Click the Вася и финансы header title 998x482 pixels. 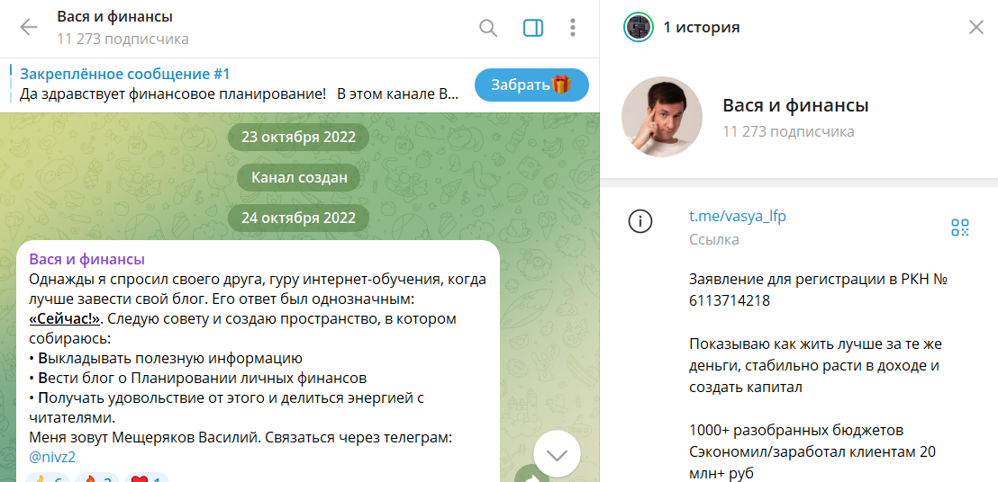114,17
